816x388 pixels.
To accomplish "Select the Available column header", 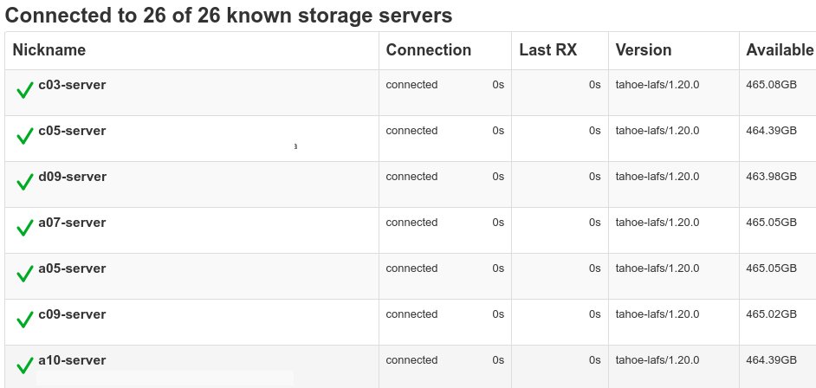I will click(x=780, y=50).
